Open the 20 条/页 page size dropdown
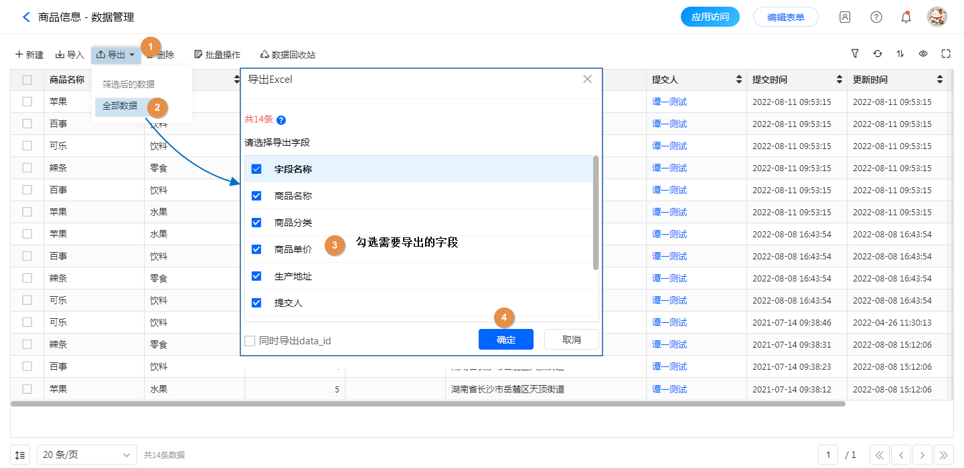 coord(86,455)
